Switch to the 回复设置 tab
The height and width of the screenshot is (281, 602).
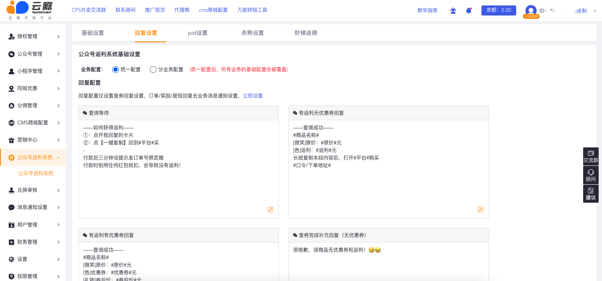pos(146,33)
